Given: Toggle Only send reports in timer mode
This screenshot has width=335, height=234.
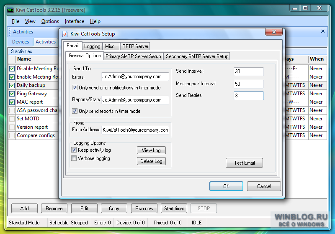Looking at the screenshot, I should pos(75,111).
